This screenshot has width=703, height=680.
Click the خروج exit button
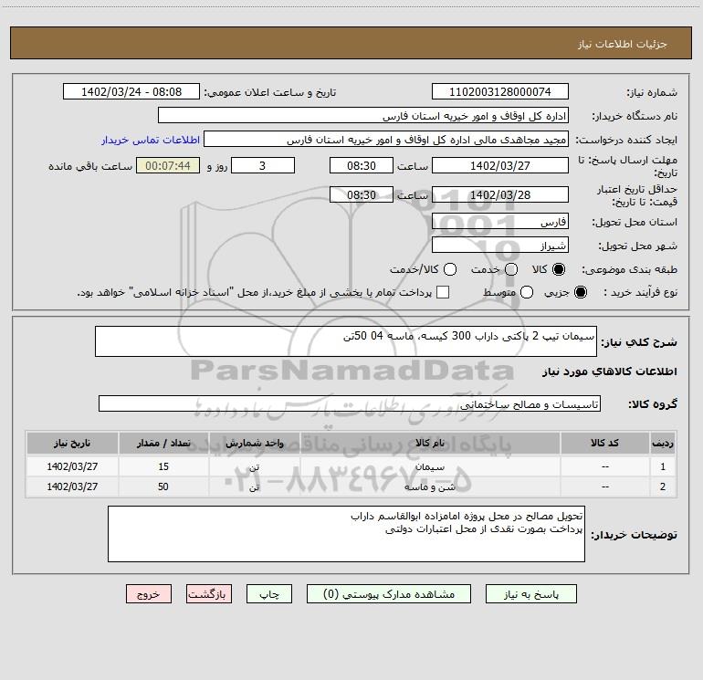coord(149,594)
